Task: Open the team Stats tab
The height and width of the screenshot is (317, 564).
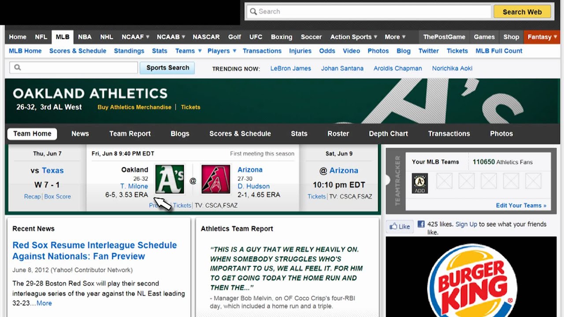Action: pyautogui.click(x=299, y=133)
